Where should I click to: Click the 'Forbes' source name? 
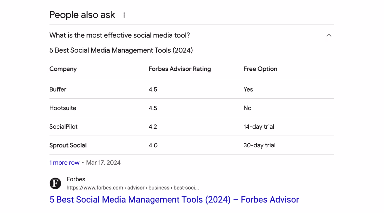point(76,179)
